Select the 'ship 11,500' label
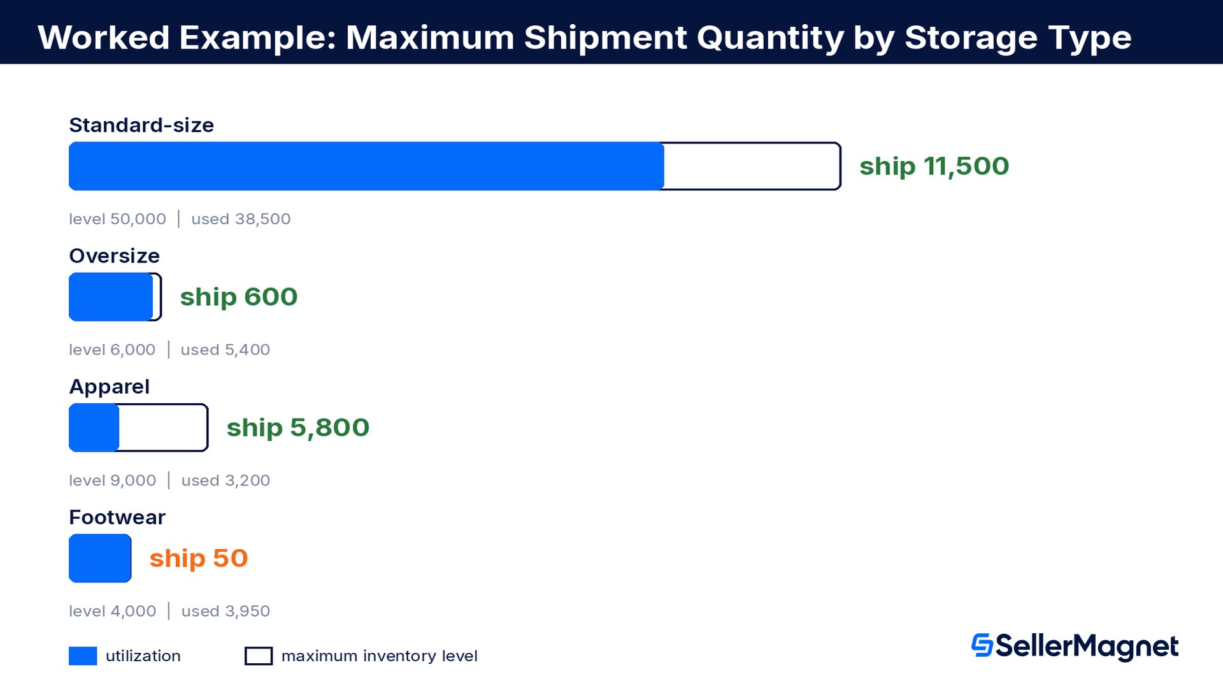The image size is (1223, 688). (934, 167)
